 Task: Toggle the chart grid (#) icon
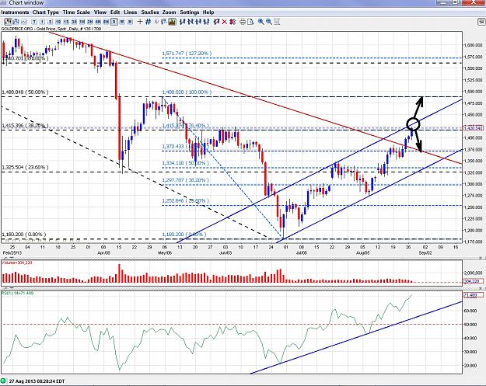coord(149,22)
